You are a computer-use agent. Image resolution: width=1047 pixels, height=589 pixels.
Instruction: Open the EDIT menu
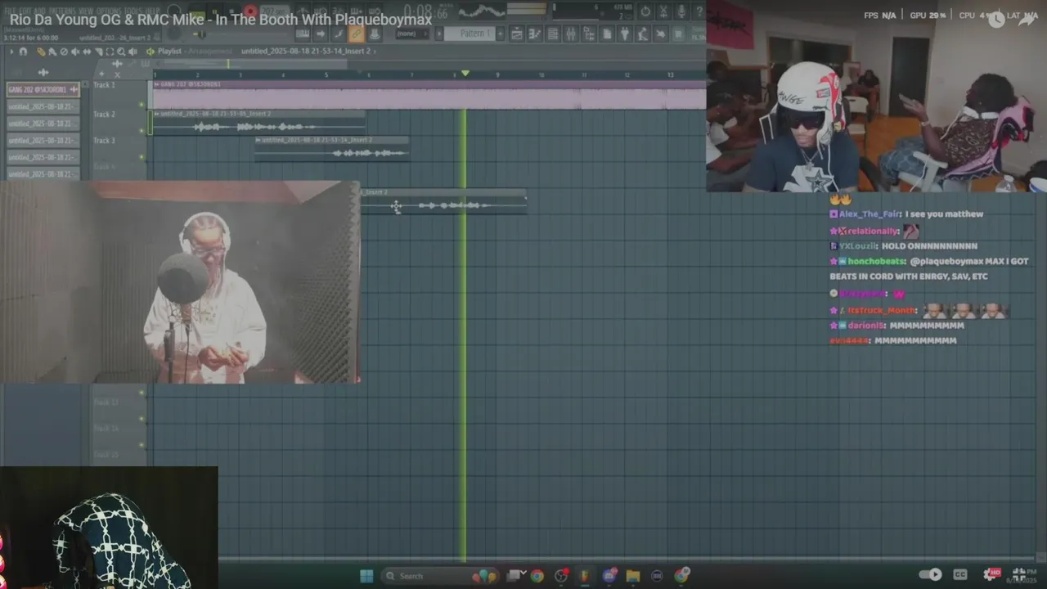(x=26, y=11)
